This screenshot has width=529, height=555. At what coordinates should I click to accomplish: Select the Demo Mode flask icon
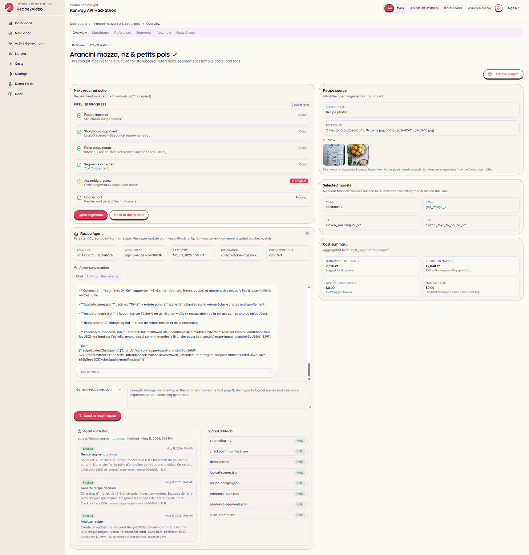pos(10,84)
